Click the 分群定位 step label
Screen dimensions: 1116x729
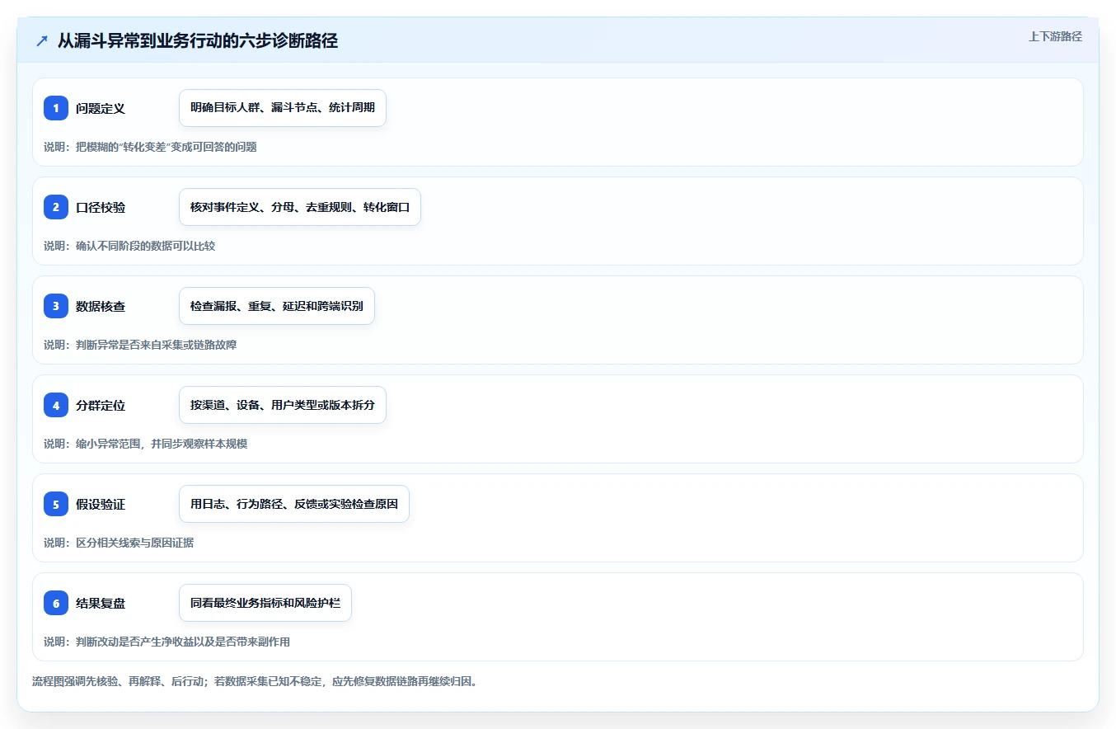101,405
